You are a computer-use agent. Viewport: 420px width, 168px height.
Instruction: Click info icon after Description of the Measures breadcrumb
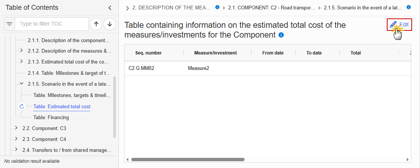click(217, 8)
